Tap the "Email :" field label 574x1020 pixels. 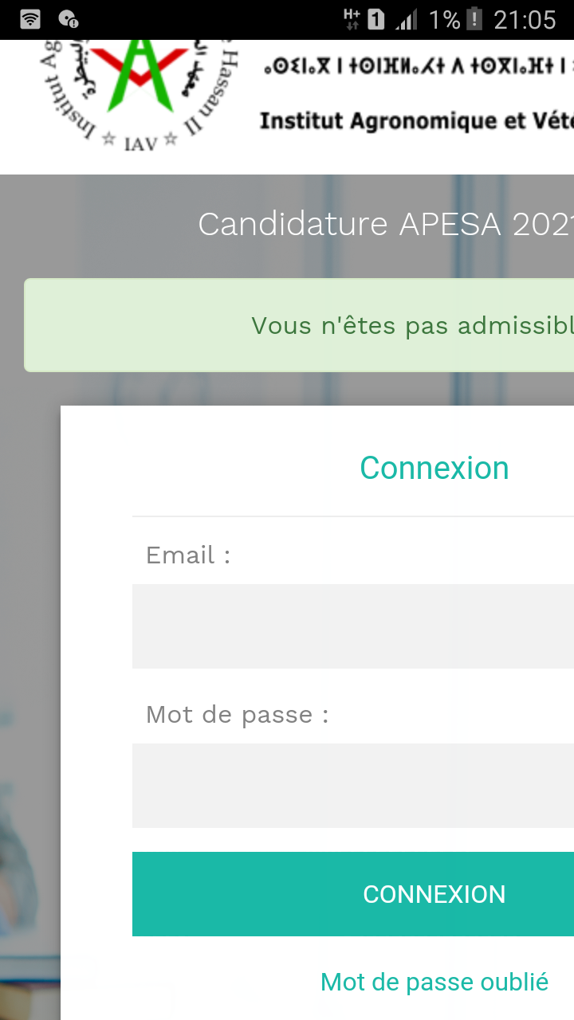coord(188,555)
